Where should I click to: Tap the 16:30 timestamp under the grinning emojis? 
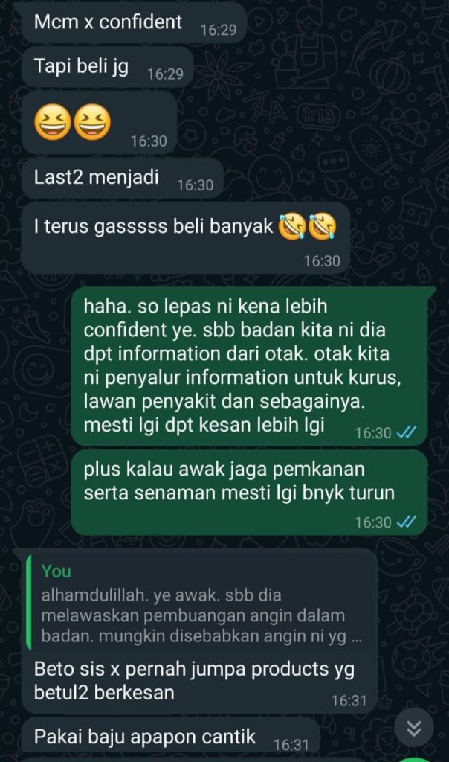[x=149, y=141]
